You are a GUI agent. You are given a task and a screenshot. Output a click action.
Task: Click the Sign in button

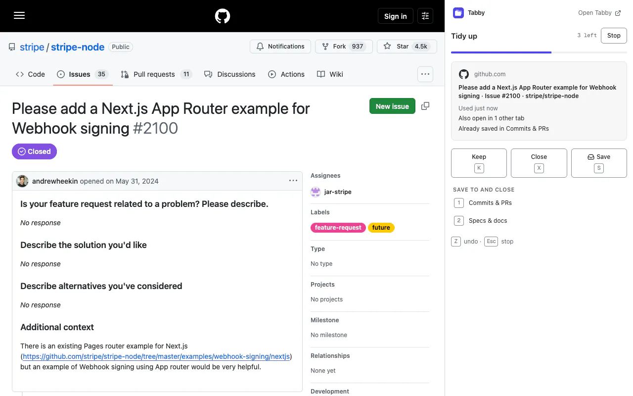[396, 16]
